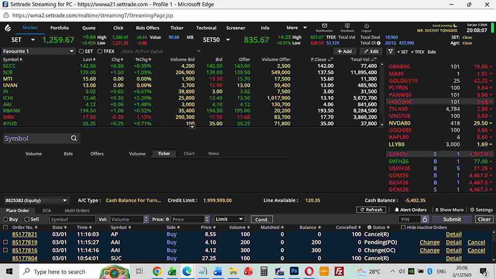This screenshot has width=496, height=279.
Task: Open Alert Orders bell button
Action: click(410, 210)
